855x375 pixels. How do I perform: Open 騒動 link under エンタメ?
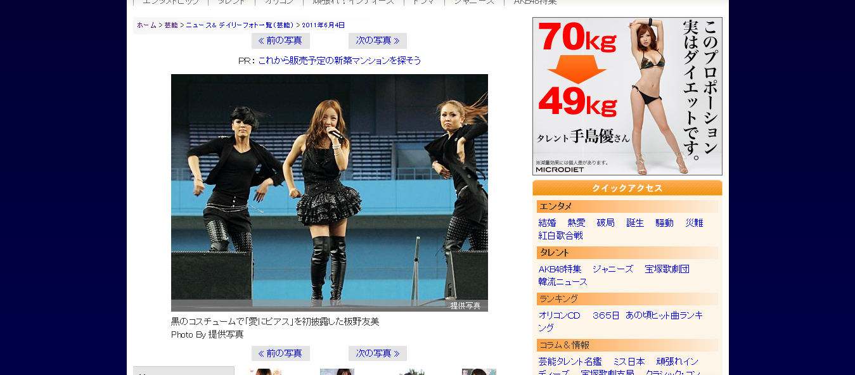pos(664,223)
